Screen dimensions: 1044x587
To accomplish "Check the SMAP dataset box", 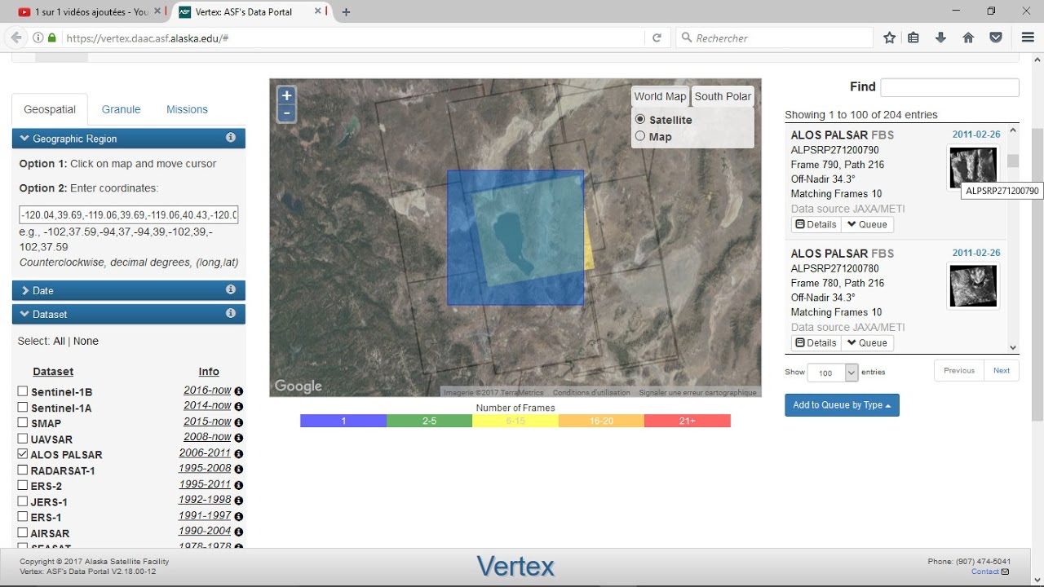I will (23, 422).
